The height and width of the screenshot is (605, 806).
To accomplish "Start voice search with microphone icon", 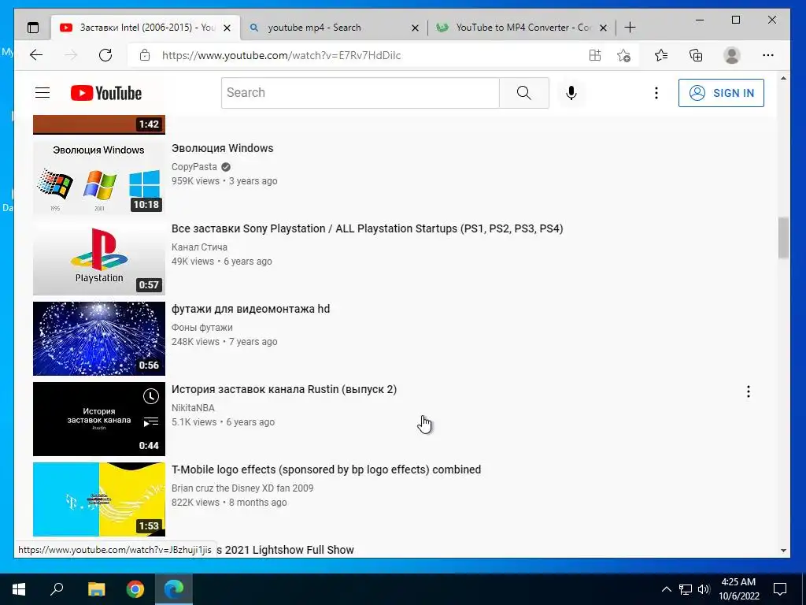I will (571, 93).
